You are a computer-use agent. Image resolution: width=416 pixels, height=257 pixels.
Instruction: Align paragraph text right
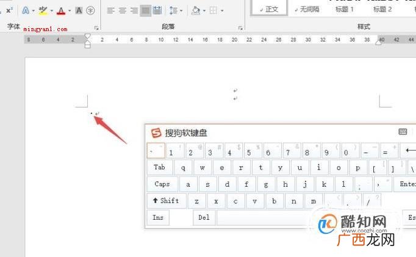tap(134, 10)
